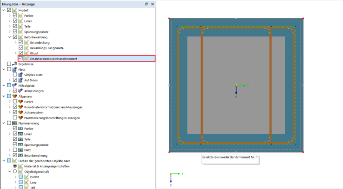Click Koordinateninformationen am Mauszeiger label
This screenshot has width=343, height=189.
53,107
